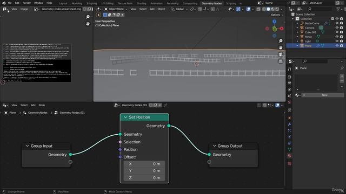Click the Offset Y value field

[x=144, y=171]
